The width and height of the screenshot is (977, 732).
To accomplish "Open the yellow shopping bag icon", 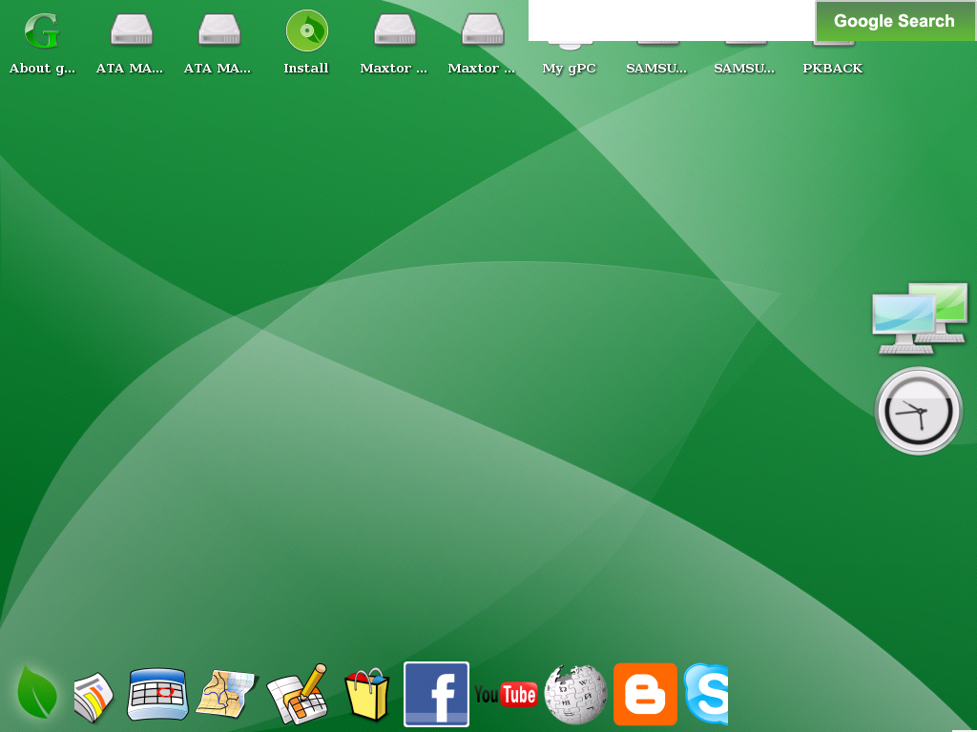I will click(367, 695).
